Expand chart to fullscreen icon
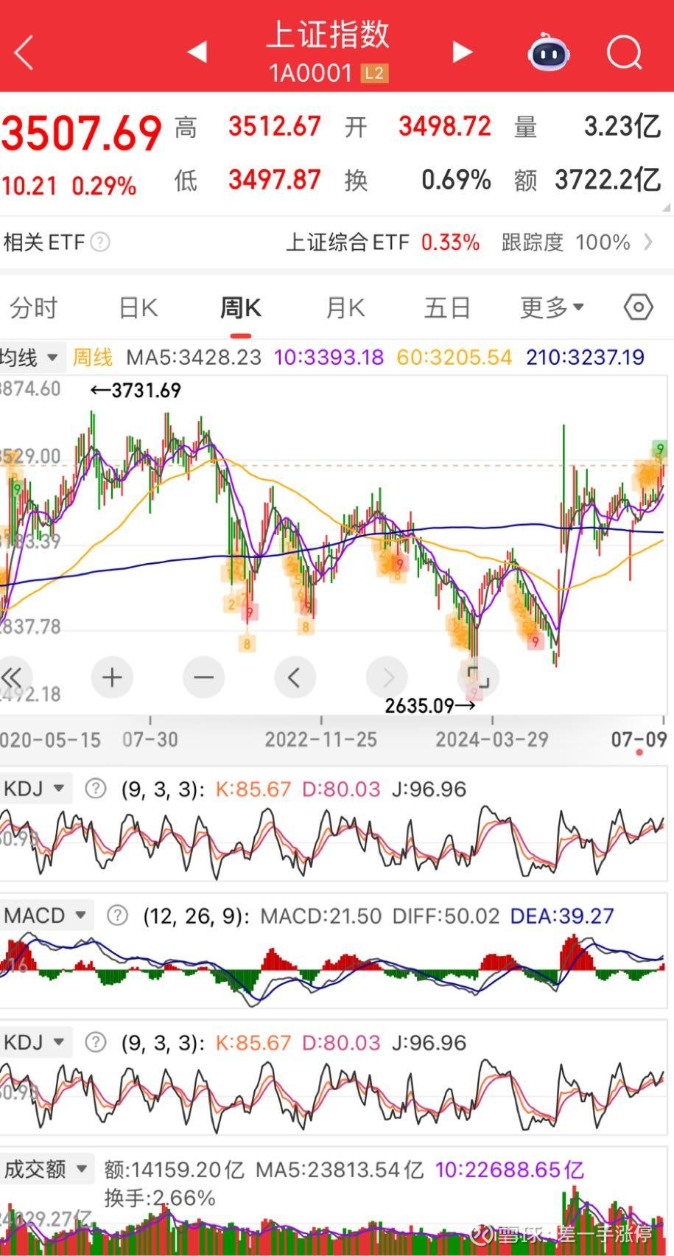Viewport: 674px width, 1256px height. (x=478, y=677)
